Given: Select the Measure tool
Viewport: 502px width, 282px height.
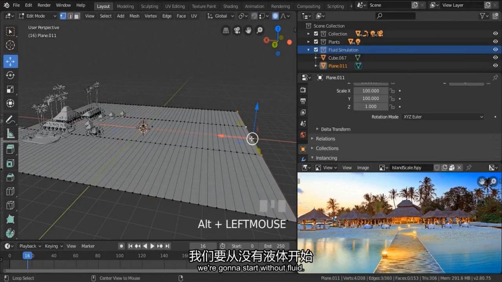Looking at the screenshot, I should click(10, 134).
